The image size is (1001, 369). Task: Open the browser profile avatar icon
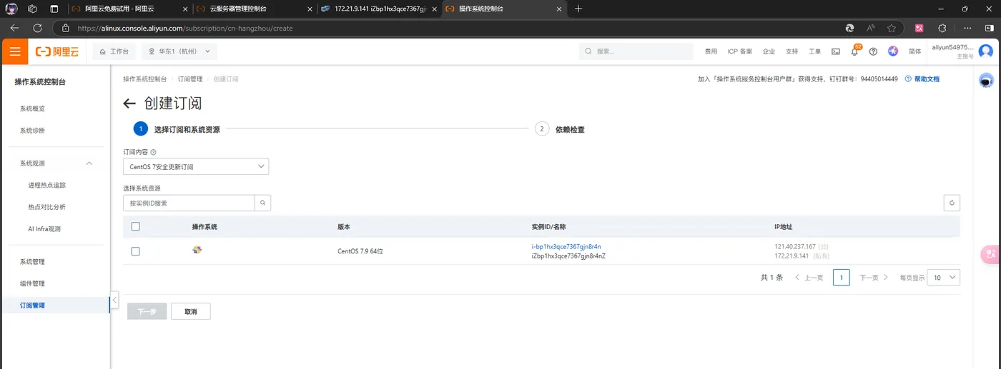pos(12,9)
